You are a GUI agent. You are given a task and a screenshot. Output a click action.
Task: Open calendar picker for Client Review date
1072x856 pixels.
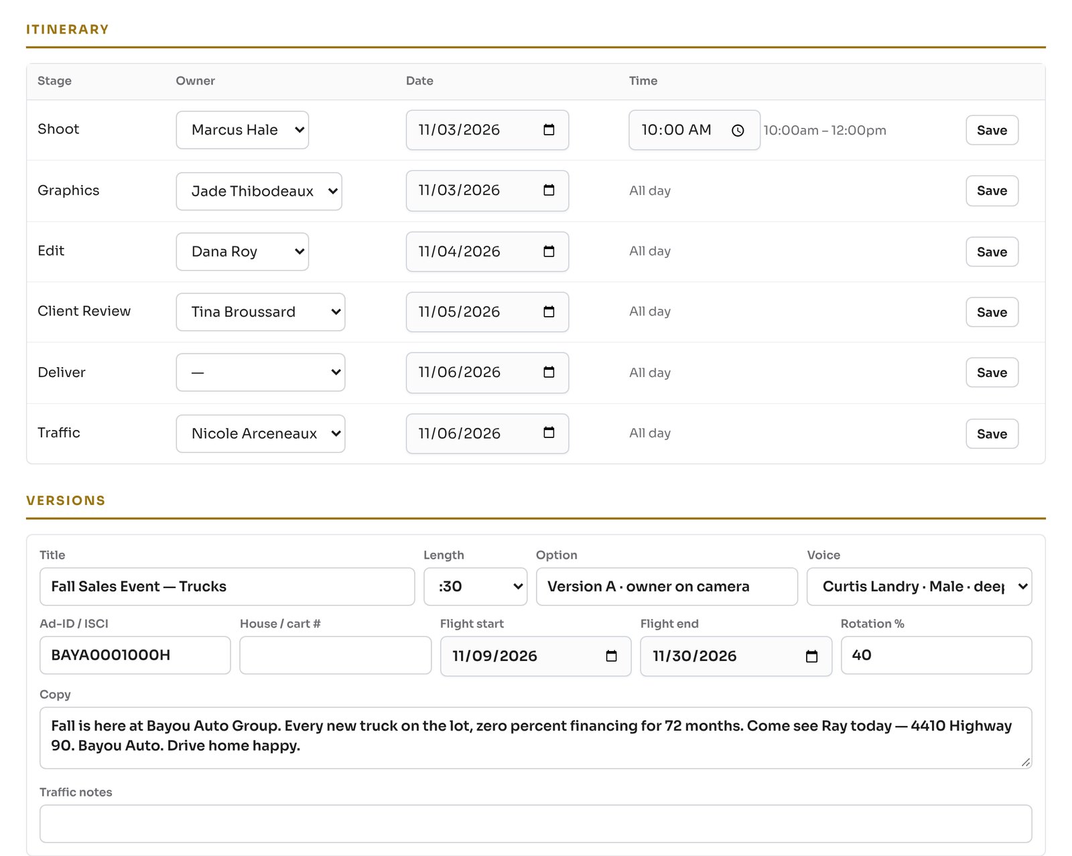tap(549, 311)
